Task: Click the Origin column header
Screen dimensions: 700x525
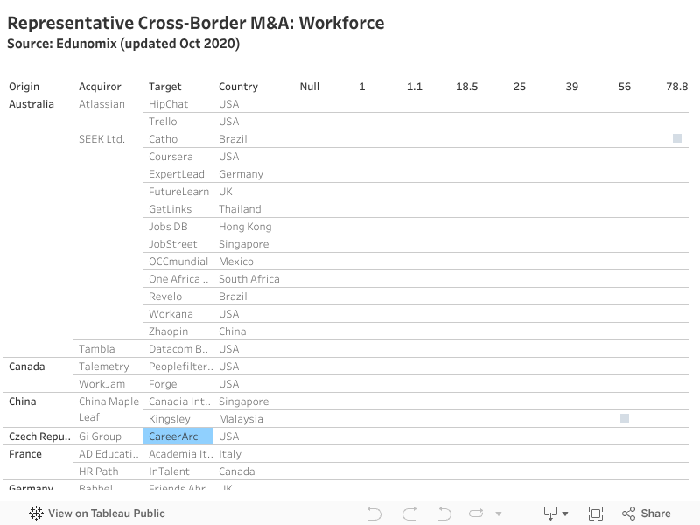Action: pyautogui.click(x=24, y=87)
